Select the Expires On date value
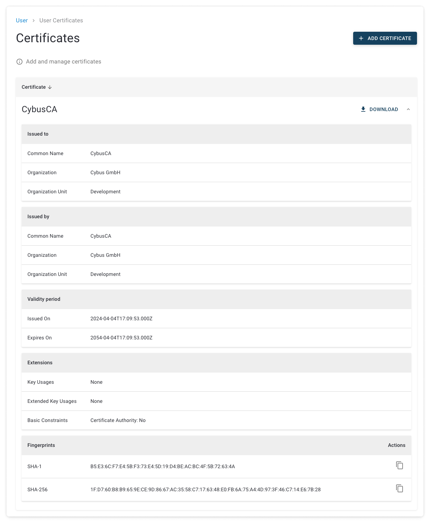This screenshot has width=430, height=523. point(121,338)
